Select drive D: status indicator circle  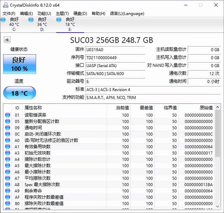[x=31, y=20]
